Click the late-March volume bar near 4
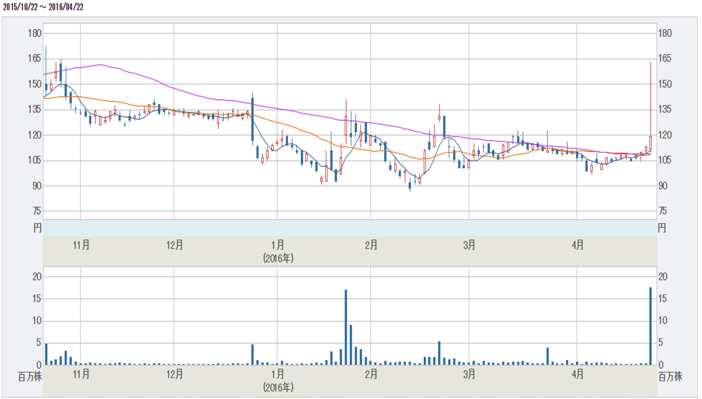This screenshot has height=399, width=702. coord(548,357)
